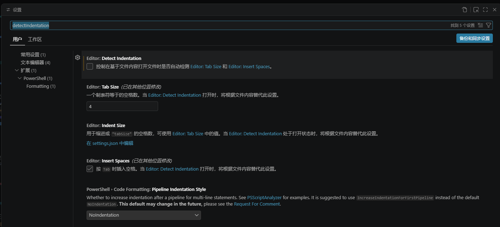
Task: Switch to the 用户 settings tab
Action: point(18,39)
